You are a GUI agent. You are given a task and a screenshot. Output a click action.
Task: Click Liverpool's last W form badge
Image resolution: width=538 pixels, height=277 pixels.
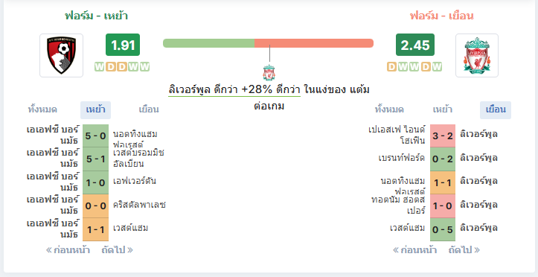(437, 66)
